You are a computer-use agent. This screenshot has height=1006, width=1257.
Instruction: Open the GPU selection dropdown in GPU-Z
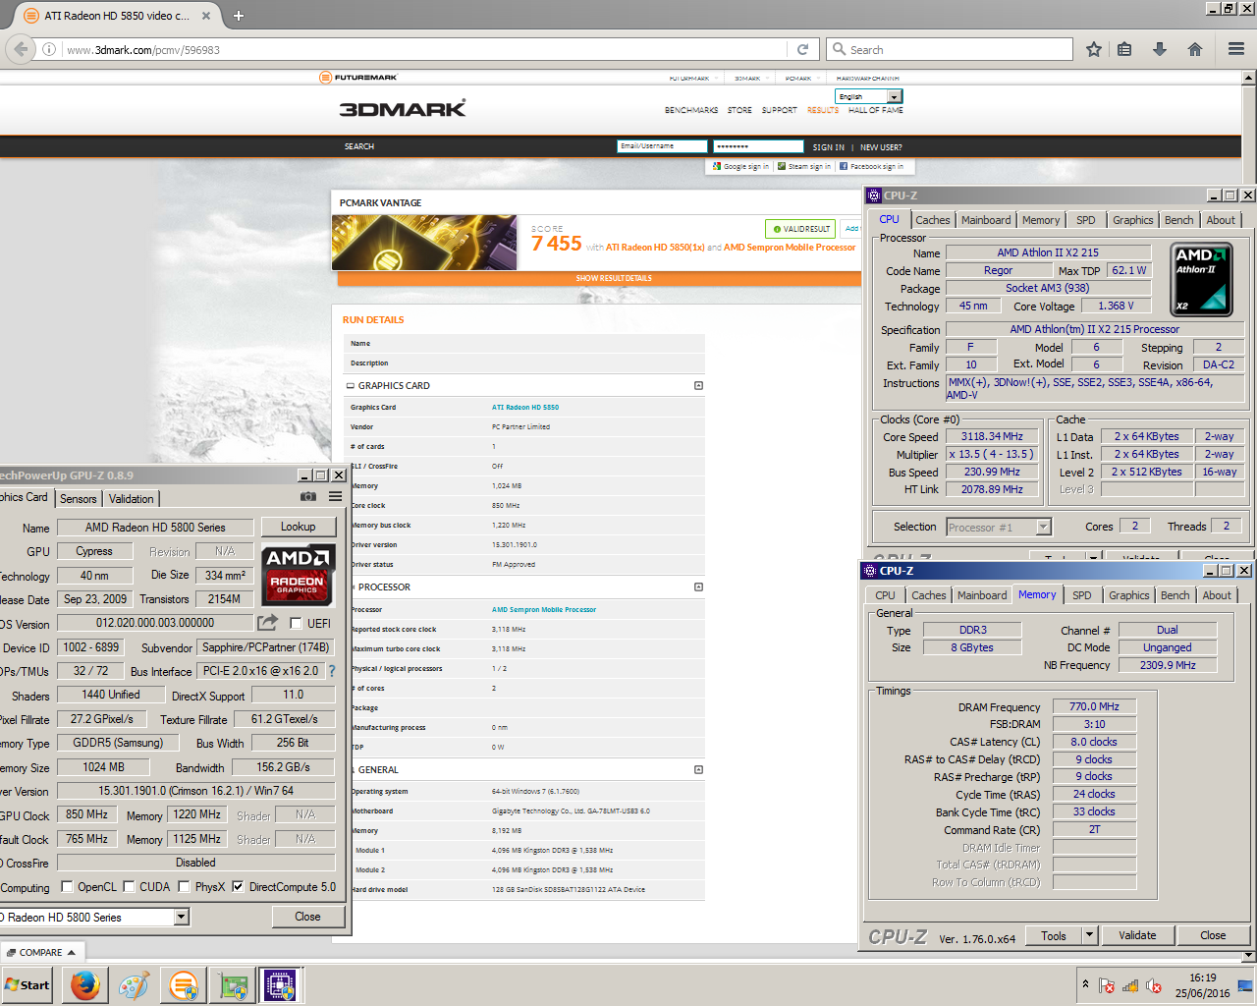click(181, 917)
